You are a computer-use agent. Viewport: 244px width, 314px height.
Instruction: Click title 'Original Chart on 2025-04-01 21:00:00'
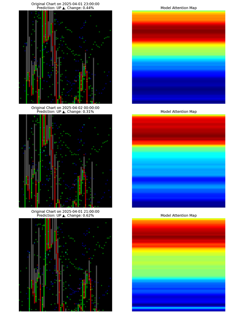point(65,211)
